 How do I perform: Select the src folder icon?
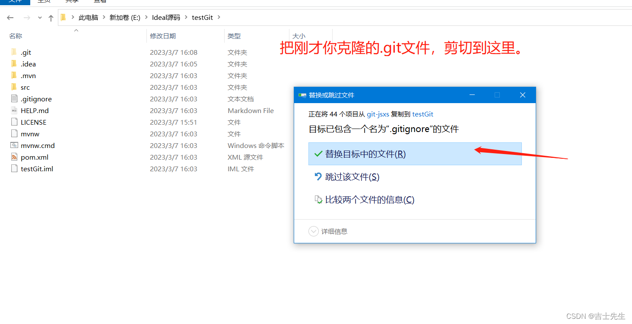(x=14, y=87)
